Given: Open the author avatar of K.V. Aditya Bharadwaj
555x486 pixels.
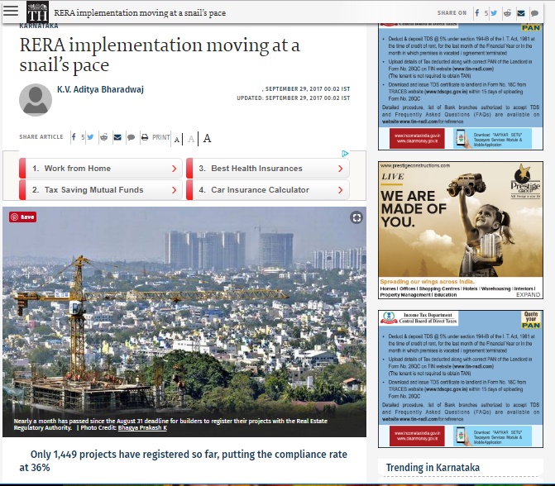Looking at the screenshot, I should [36, 100].
